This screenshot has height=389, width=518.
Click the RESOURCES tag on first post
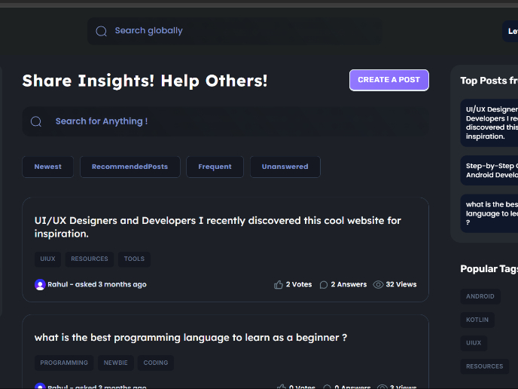click(90, 259)
